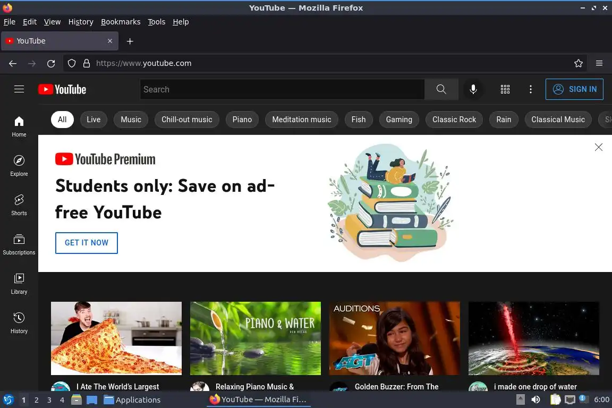Screen dimensions: 612x408
Task: Open the pizza video thumbnail
Action: (x=116, y=338)
